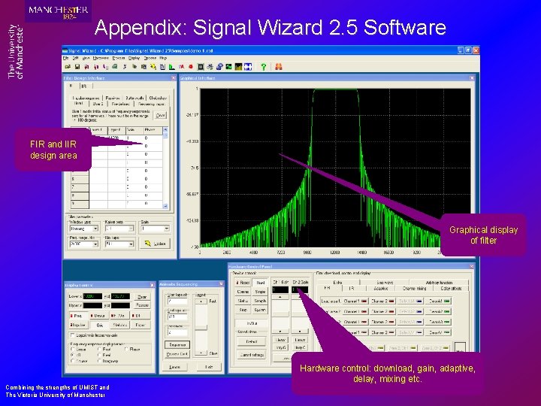Expand the No. taps dropdown
541x406 pixels.
click(x=131, y=244)
